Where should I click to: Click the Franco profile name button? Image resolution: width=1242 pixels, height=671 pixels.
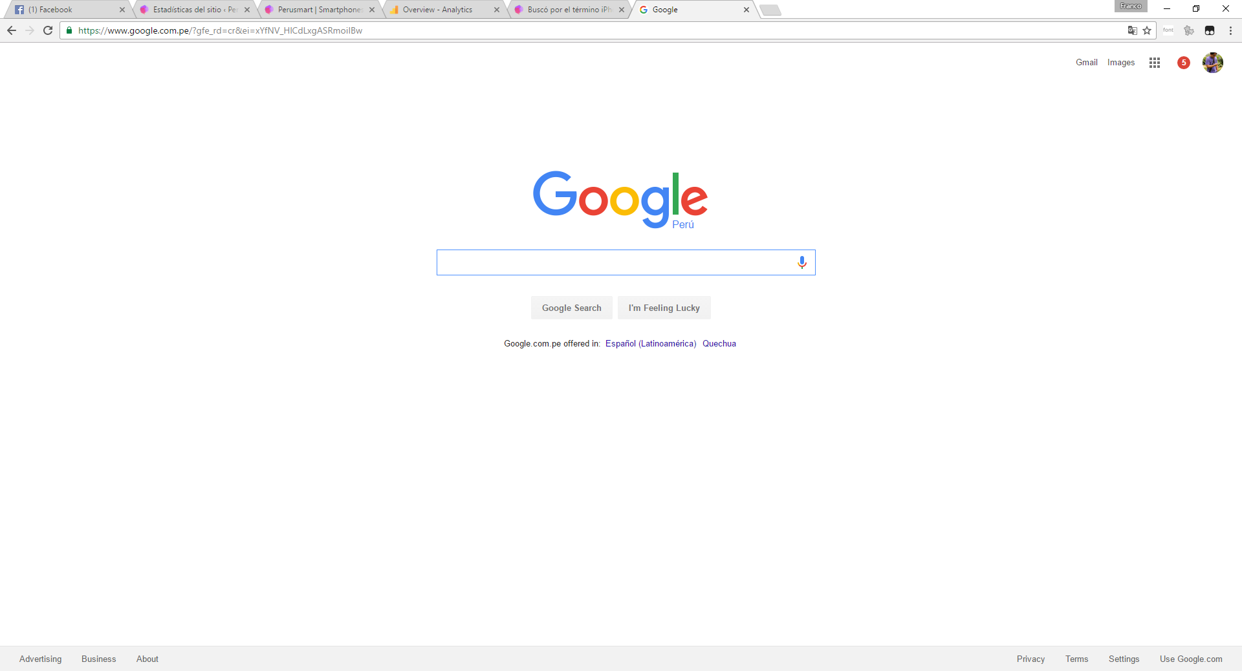click(1131, 6)
